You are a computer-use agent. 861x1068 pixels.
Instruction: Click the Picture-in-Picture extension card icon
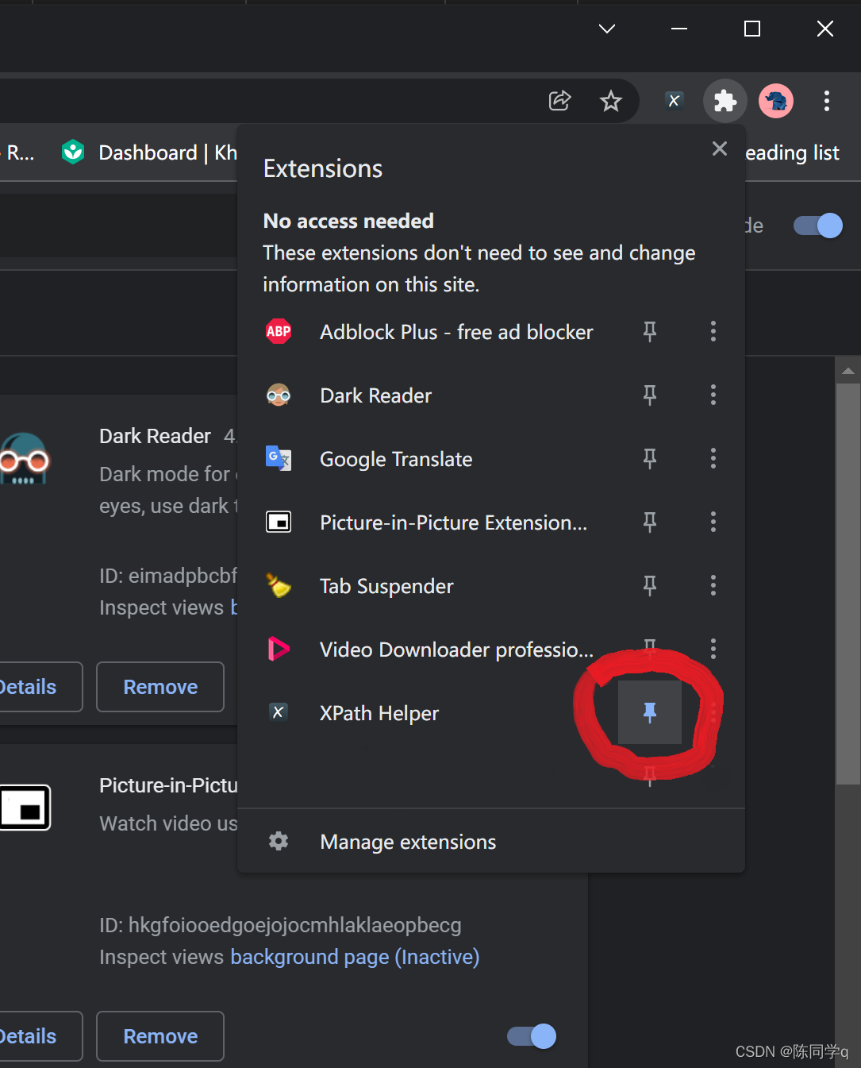coord(25,808)
